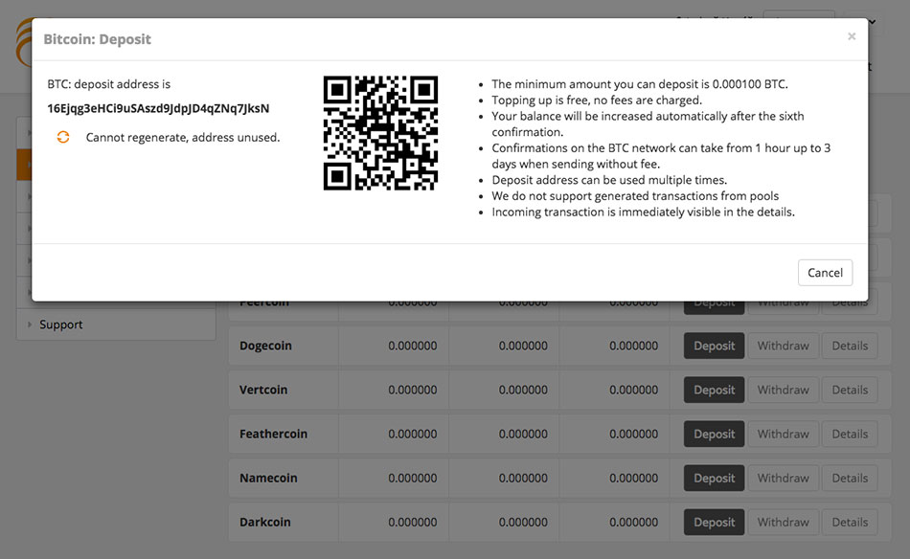The width and height of the screenshot is (910, 559).
Task: Click the Dogecoin currency name
Action: pyautogui.click(x=265, y=346)
